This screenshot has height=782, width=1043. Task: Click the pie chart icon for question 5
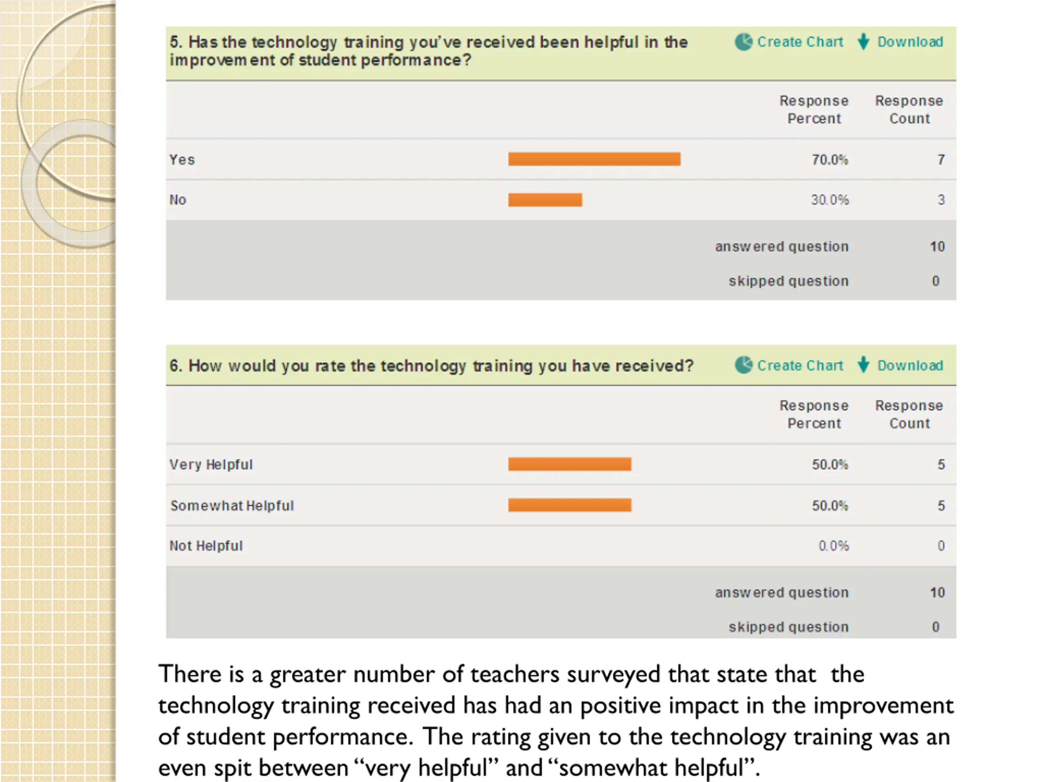[744, 42]
